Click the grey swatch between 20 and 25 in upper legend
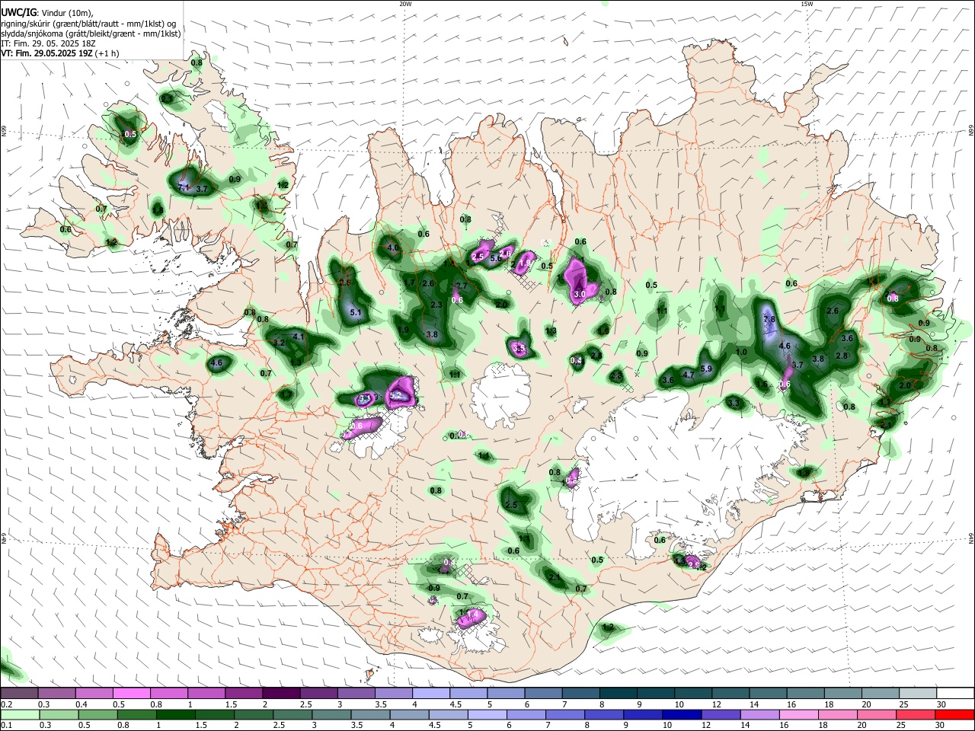The image size is (975, 731). click(880, 693)
